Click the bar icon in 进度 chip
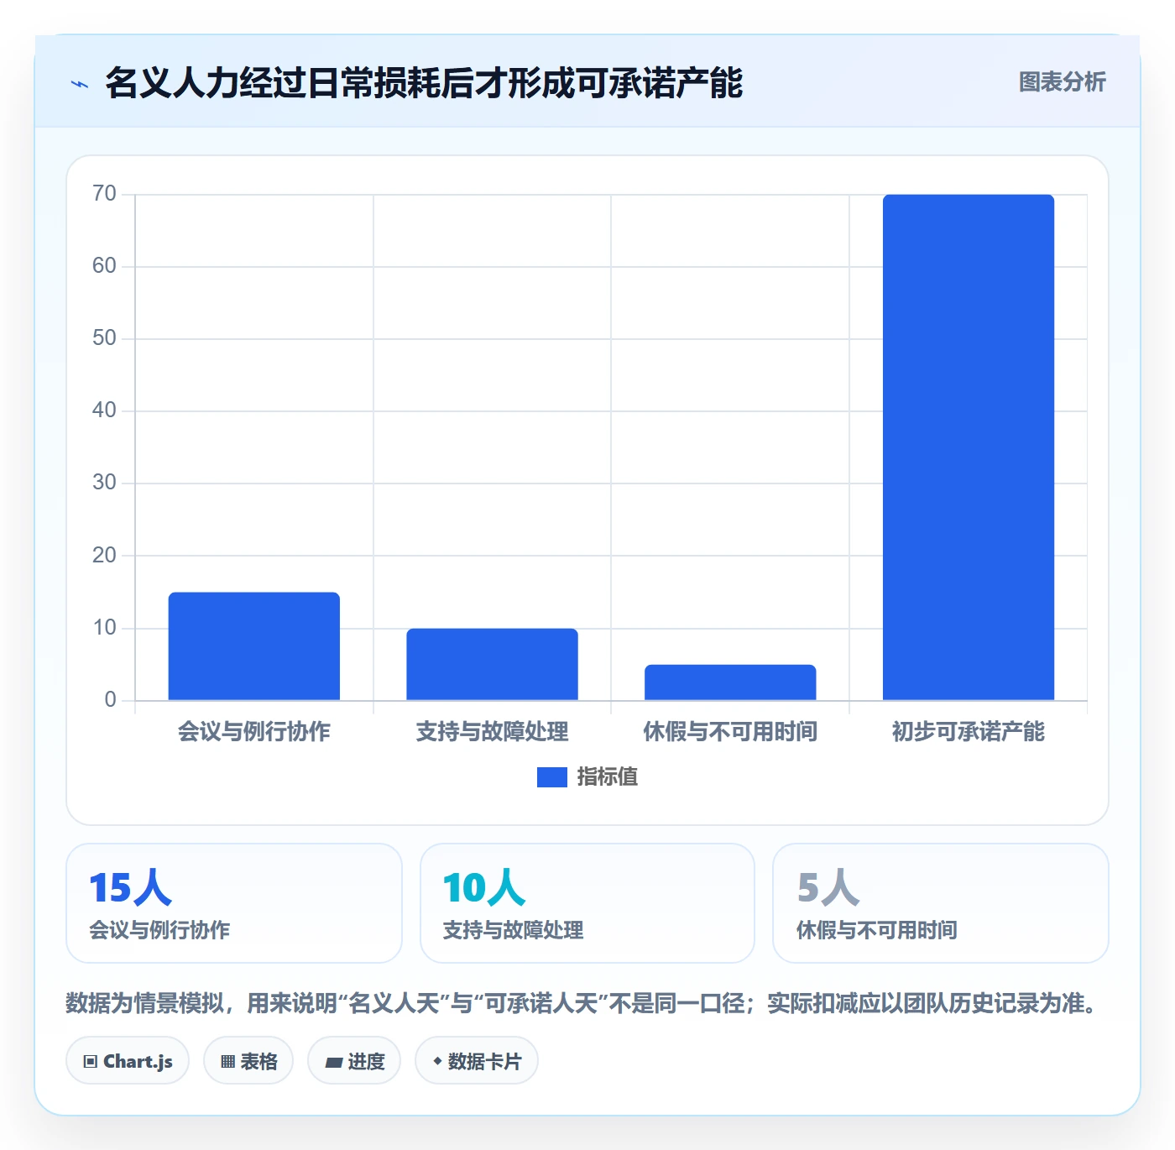1175x1150 pixels. (x=333, y=1063)
